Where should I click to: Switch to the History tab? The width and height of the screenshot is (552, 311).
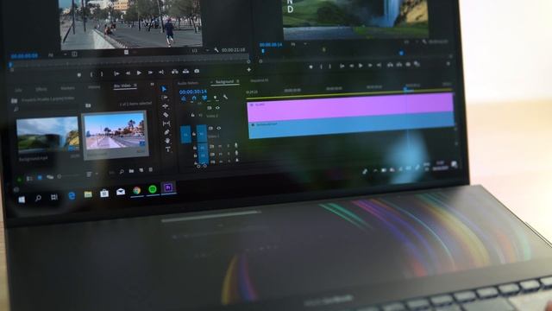pos(94,87)
